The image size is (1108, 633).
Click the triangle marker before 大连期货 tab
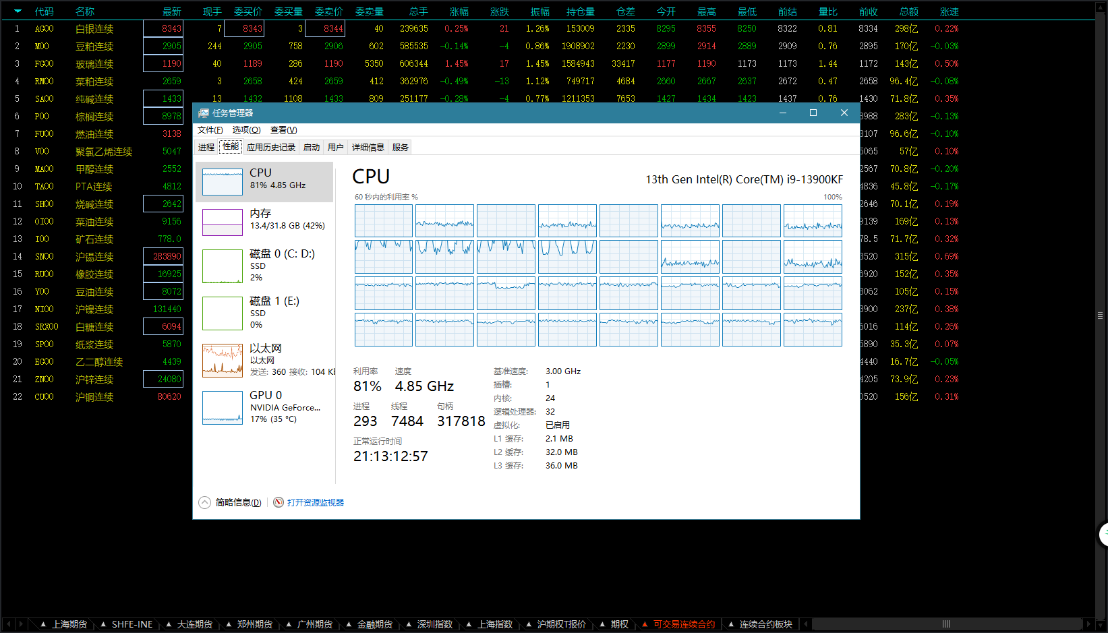[x=168, y=624]
